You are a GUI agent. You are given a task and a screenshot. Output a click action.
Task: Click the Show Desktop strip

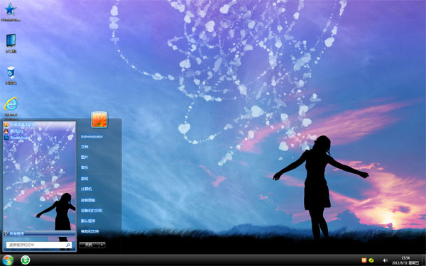click(424, 260)
